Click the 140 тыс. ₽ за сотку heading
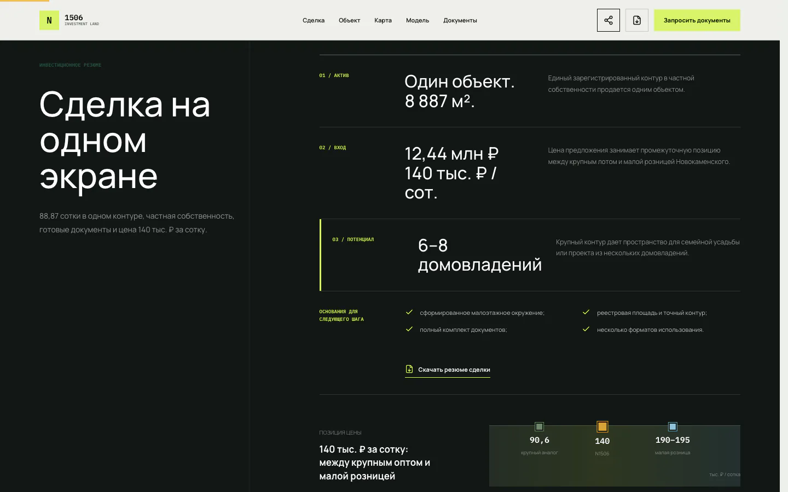The width and height of the screenshot is (788, 492). [x=375, y=462]
